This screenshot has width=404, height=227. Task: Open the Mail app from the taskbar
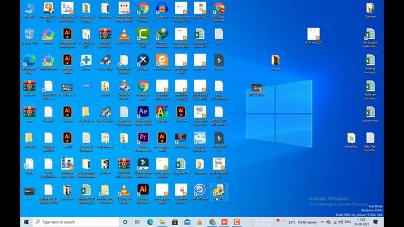pos(187,222)
